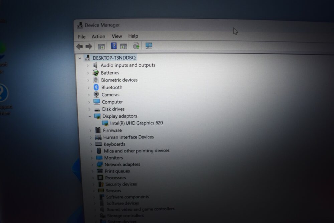Click the Audio inputs speaker icon

(95, 65)
